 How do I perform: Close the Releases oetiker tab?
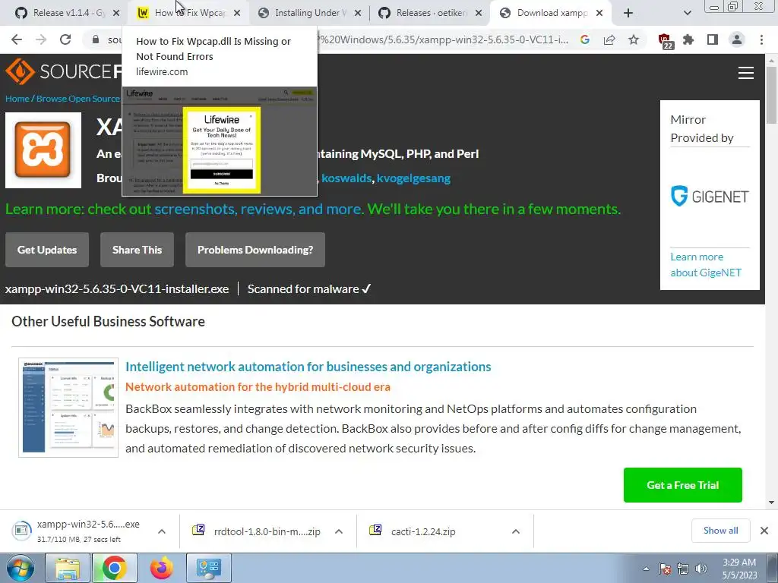point(479,13)
